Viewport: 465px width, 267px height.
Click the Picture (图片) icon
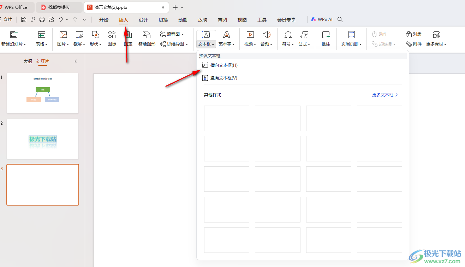click(63, 35)
